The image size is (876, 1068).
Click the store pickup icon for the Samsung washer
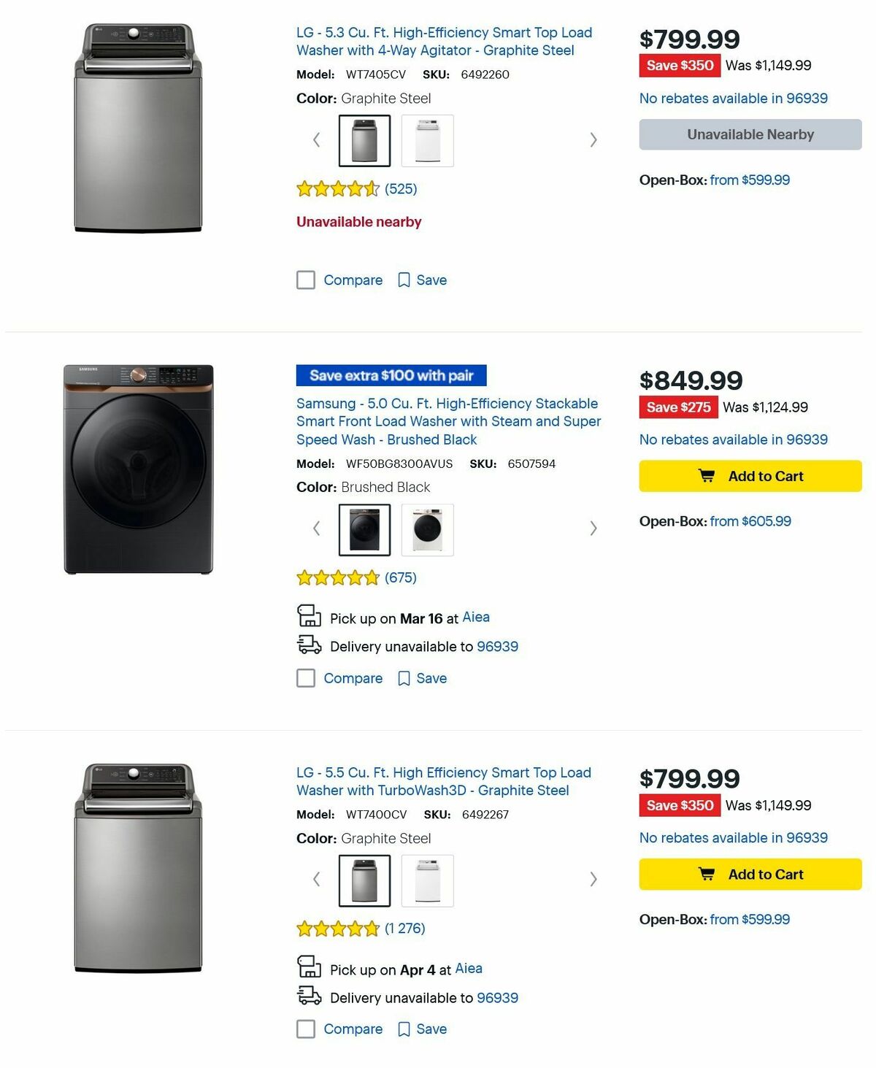pyautogui.click(x=310, y=617)
